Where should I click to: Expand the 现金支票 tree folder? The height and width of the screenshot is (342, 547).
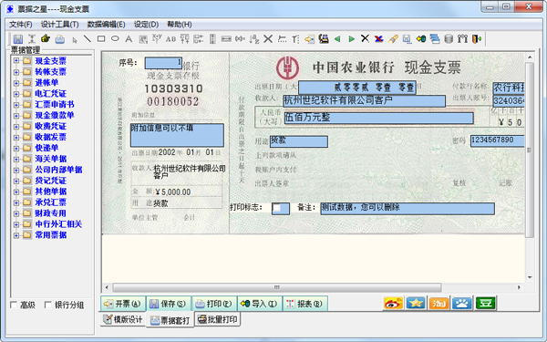tap(16, 61)
